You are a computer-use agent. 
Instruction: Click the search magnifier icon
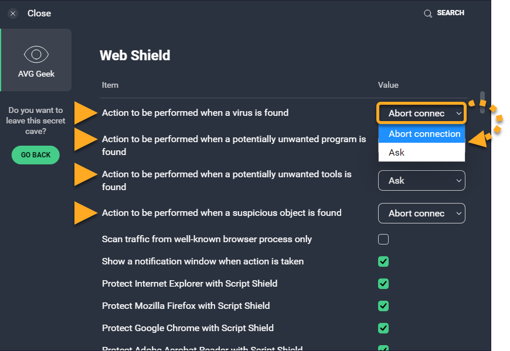[x=428, y=13]
